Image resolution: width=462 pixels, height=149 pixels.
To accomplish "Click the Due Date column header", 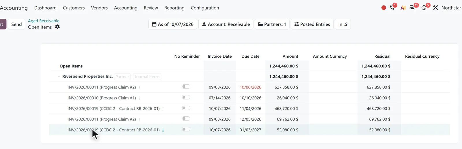I will point(250,56).
